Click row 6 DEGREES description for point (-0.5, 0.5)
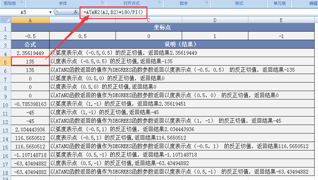The image size is (318, 180). coord(182,70)
